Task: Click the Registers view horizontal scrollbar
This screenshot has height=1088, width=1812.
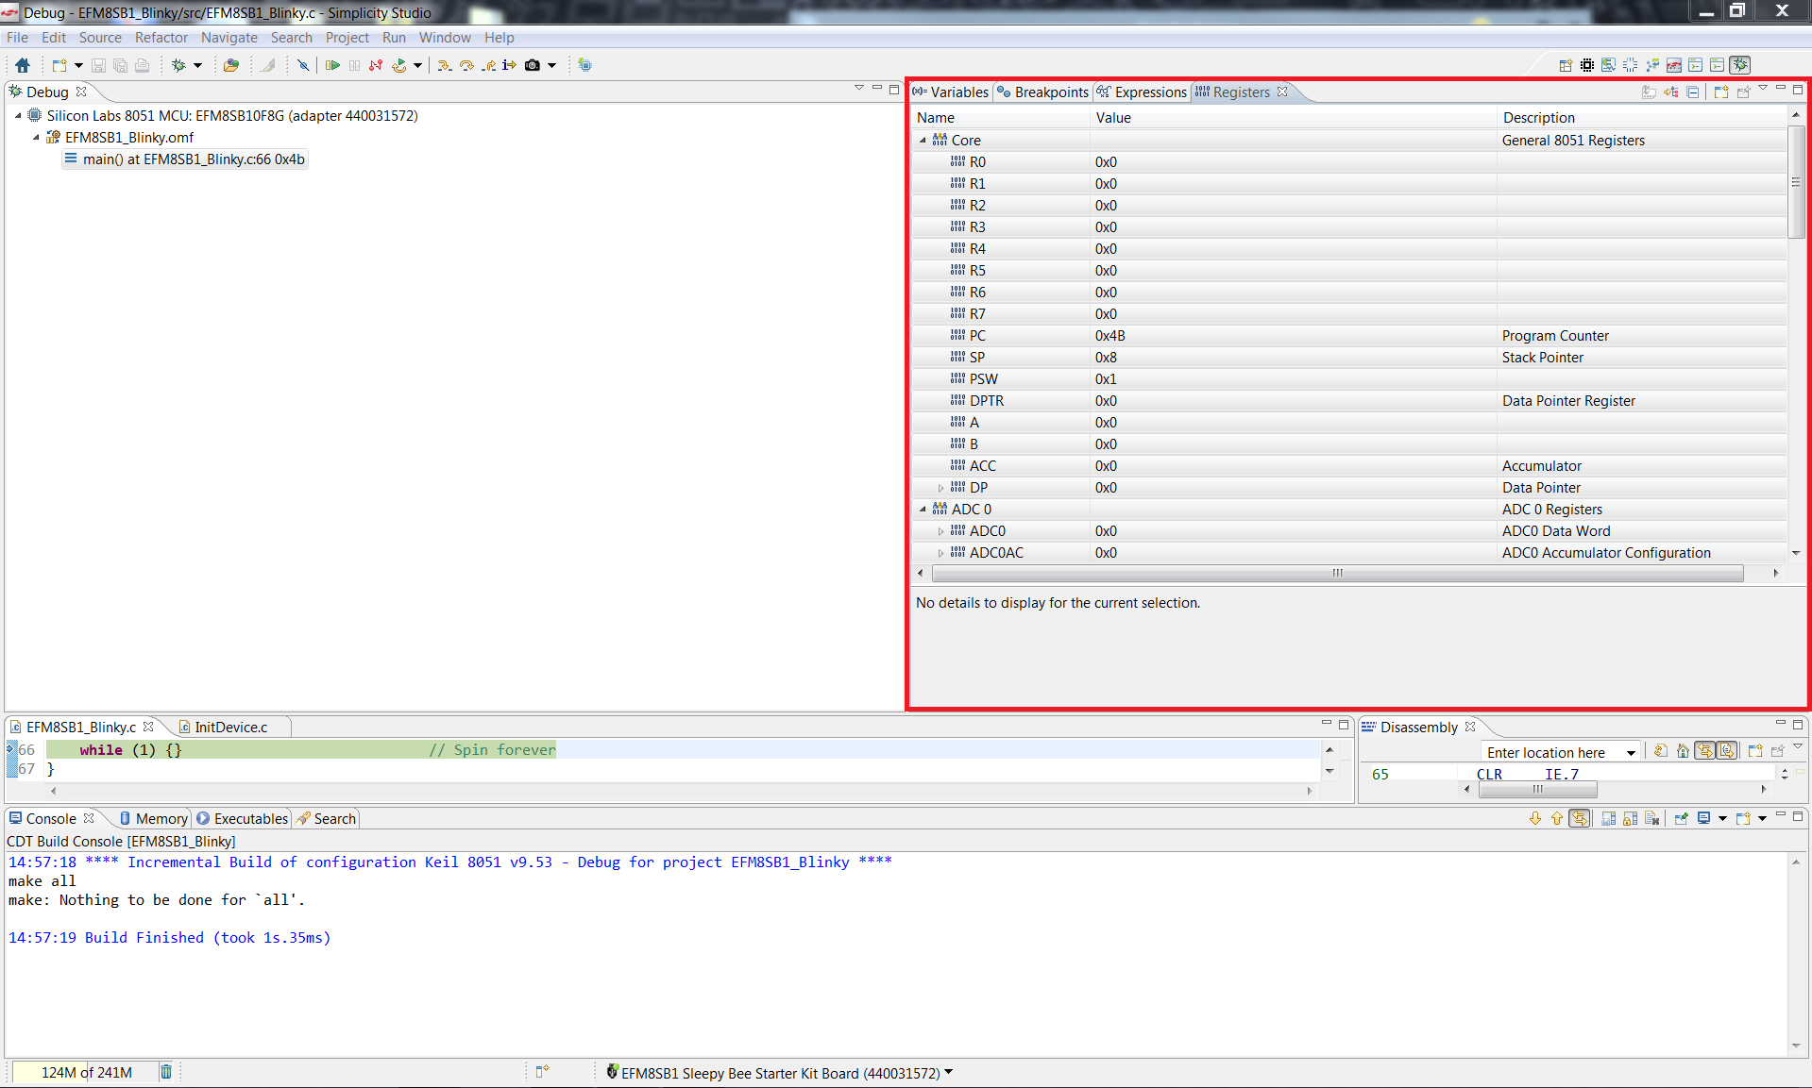Action: click(1336, 574)
